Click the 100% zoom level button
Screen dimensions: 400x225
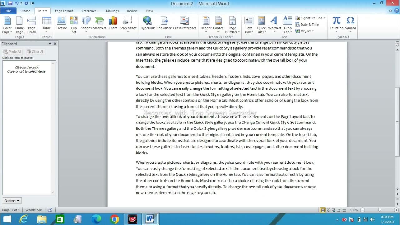pos(354,210)
